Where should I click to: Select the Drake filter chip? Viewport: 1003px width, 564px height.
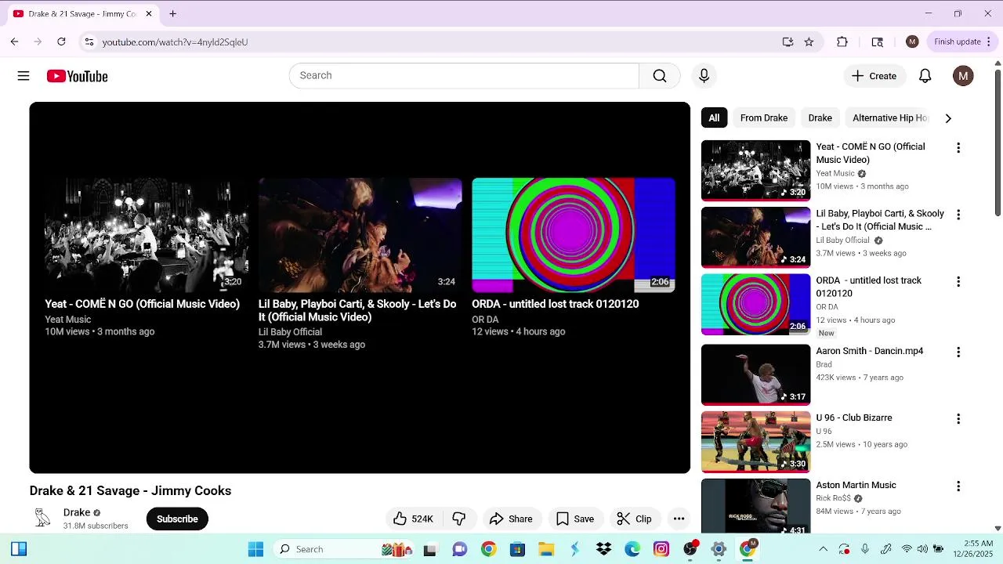pos(820,118)
